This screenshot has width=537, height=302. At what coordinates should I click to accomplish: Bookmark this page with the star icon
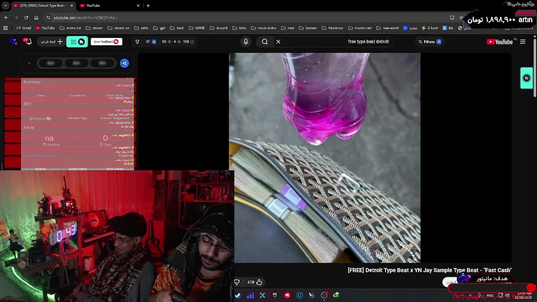[461, 18]
